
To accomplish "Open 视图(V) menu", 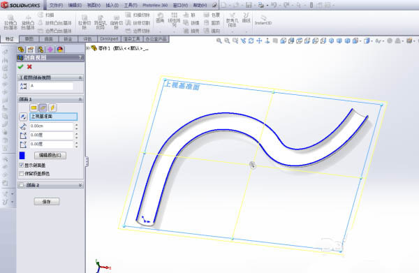I will (94, 5).
